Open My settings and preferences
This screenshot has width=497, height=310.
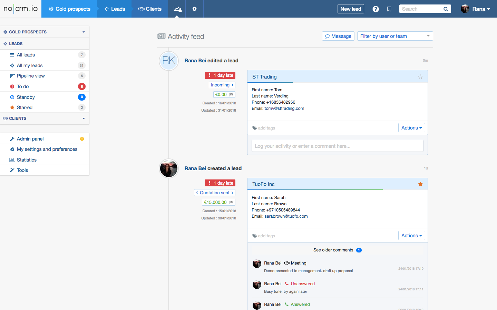(45, 149)
